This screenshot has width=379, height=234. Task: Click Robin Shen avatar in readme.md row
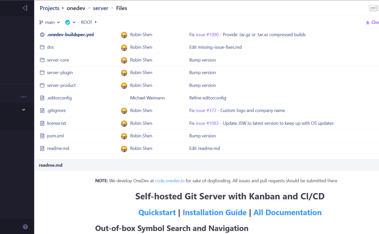[124, 149]
